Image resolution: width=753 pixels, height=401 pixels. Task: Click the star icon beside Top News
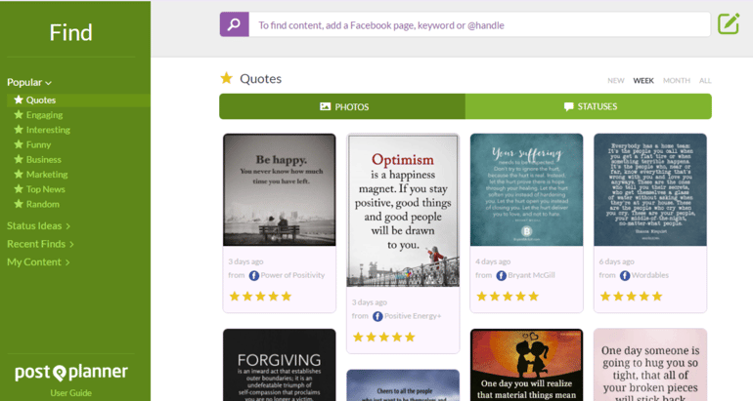19,188
